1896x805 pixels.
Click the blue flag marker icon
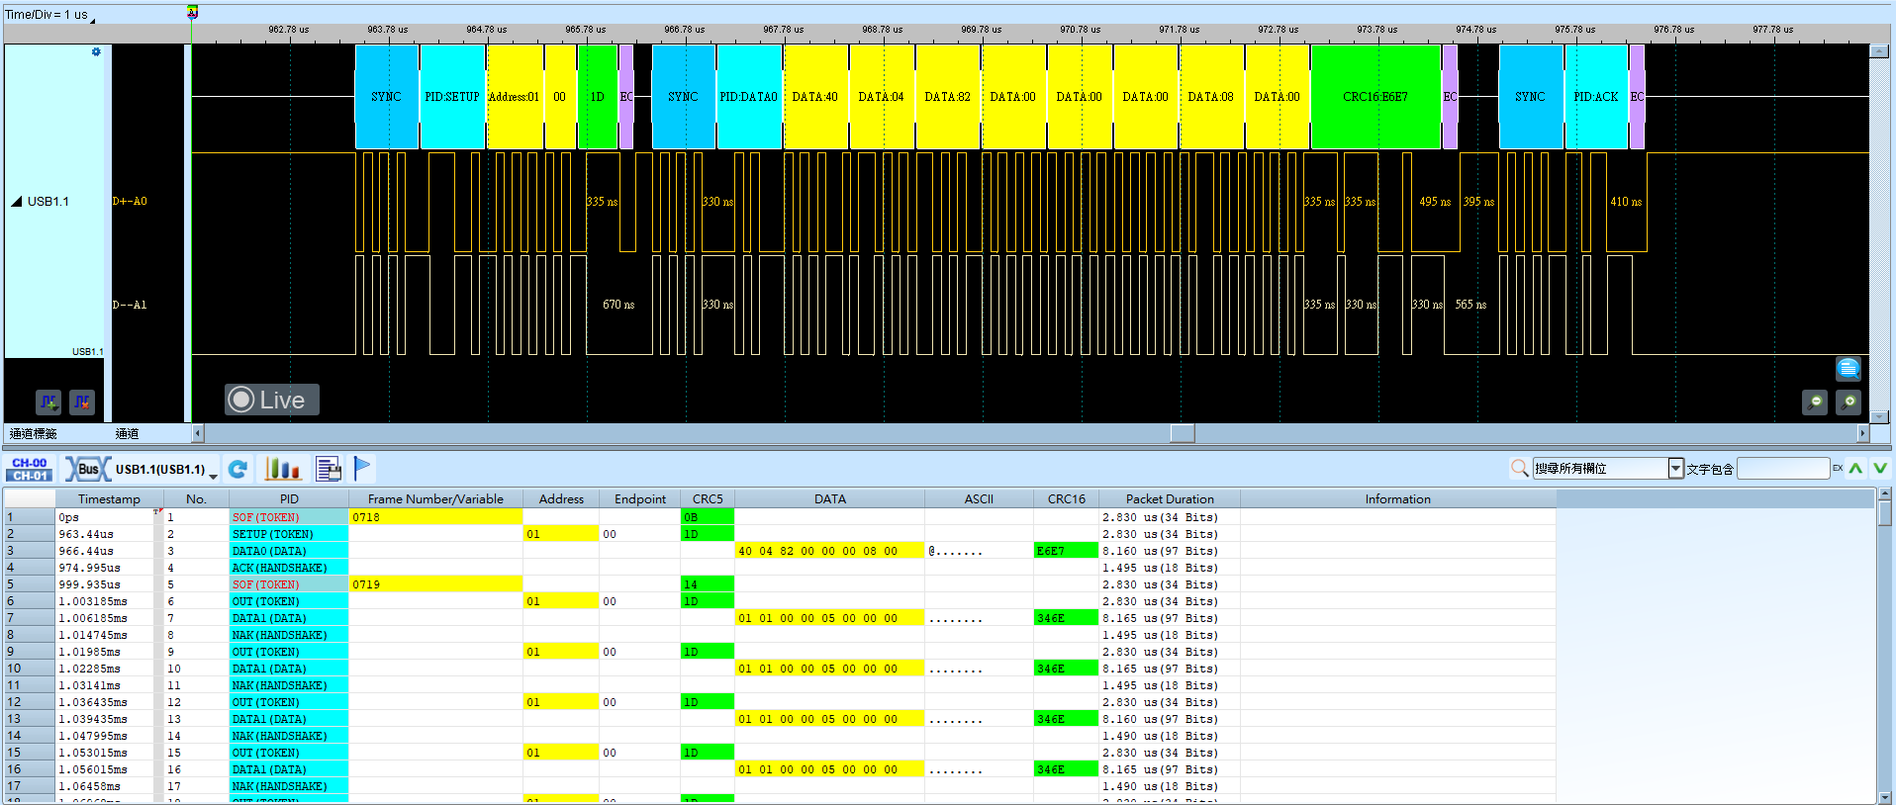[361, 468]
